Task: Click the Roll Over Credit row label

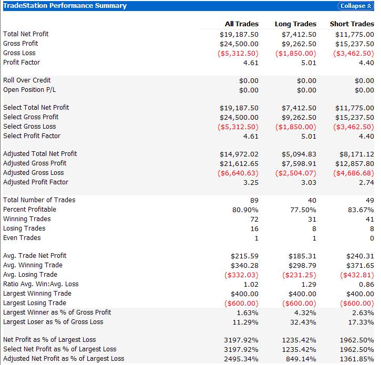Action: (27, 80)
